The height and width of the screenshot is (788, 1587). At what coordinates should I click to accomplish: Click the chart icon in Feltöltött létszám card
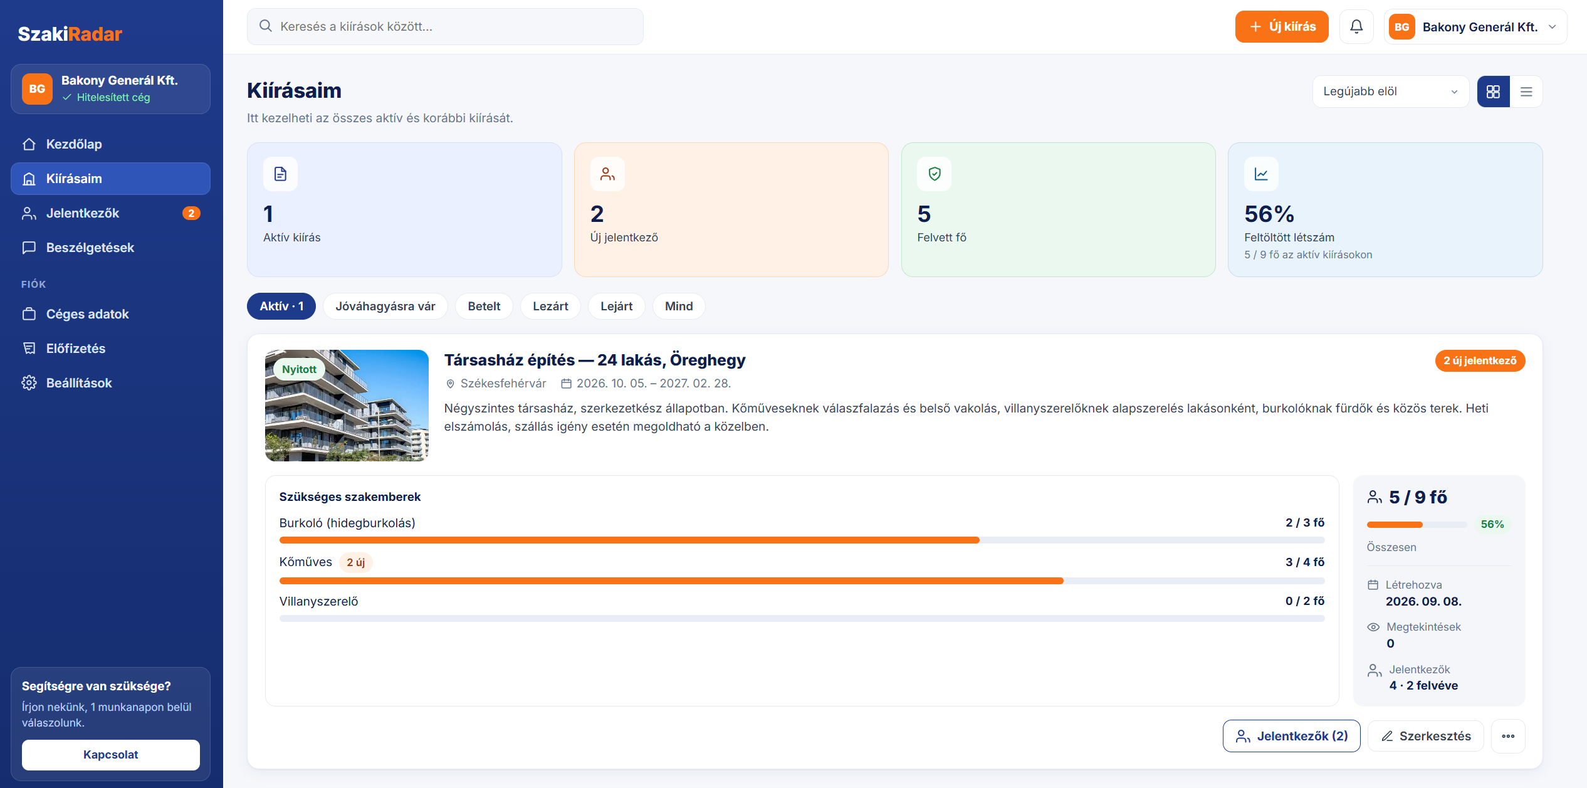click(x=1261, y=174)
